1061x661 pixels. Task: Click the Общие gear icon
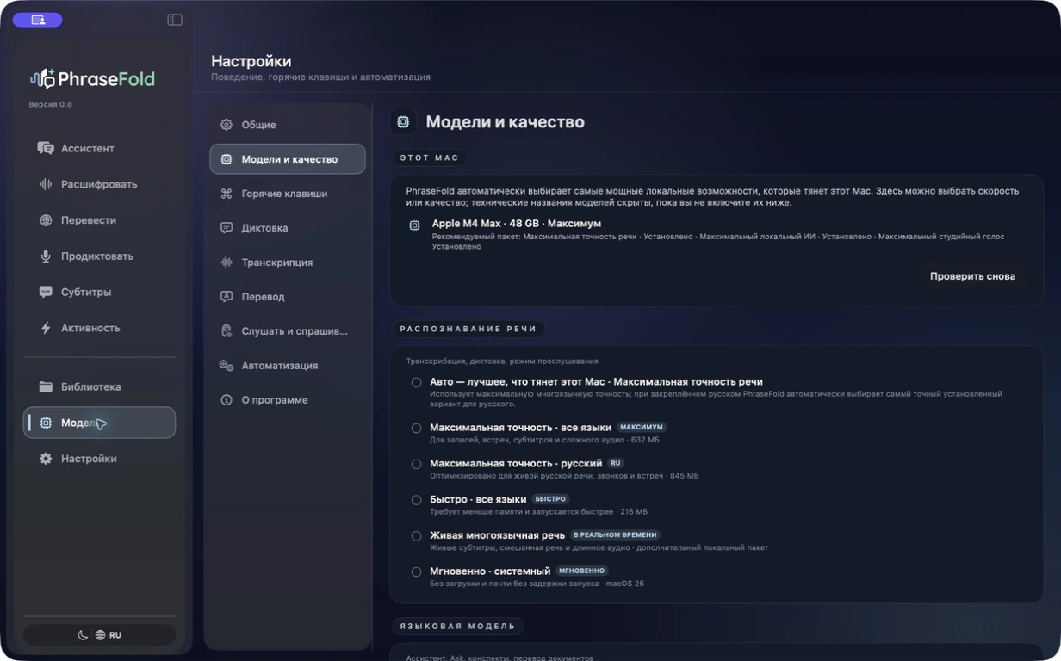tap(226, 125)
